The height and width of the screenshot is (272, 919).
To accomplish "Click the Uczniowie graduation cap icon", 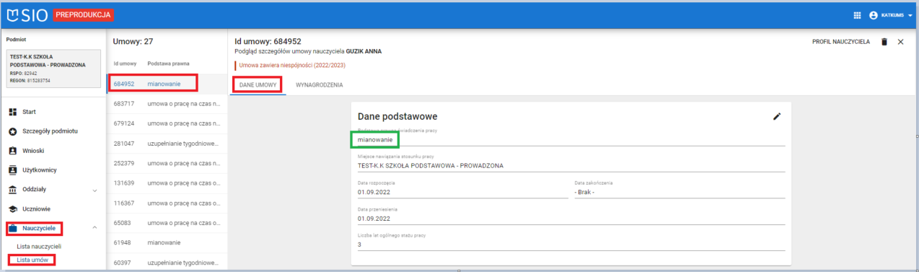I will pyautogui.click(x=12, y=209).
